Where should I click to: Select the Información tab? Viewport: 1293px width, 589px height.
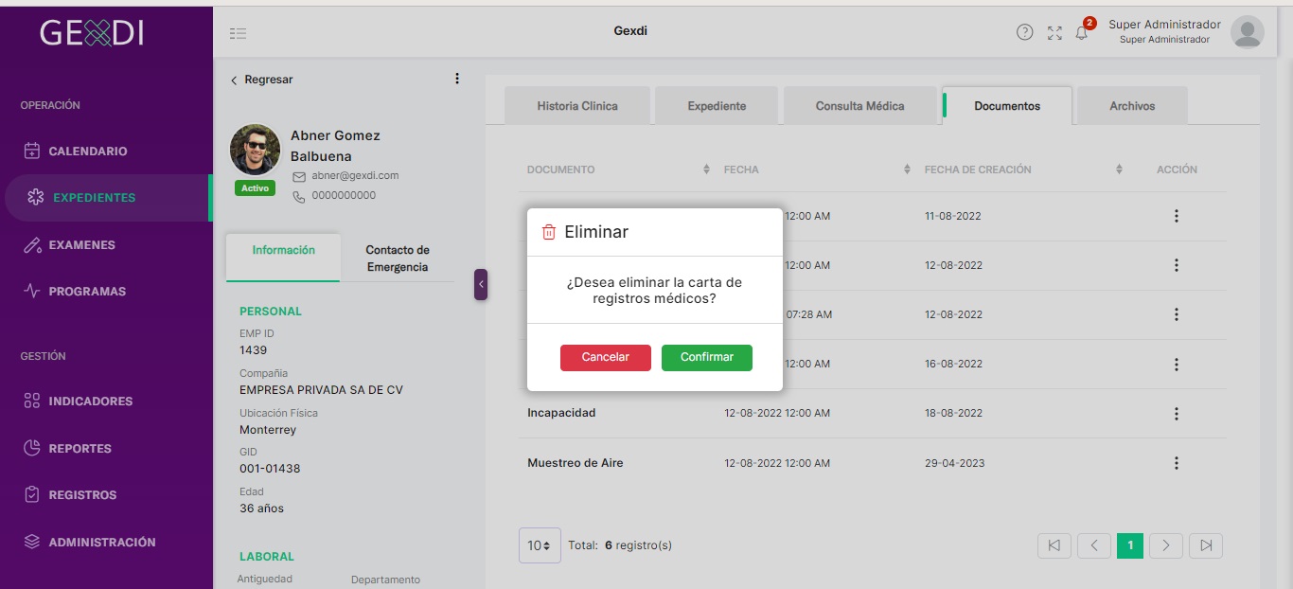click(x=283, y=257)
